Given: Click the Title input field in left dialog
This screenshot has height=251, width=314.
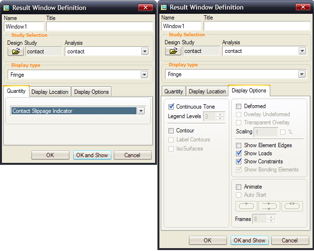Looking at the screenshot, I should (x=99, y=27).
